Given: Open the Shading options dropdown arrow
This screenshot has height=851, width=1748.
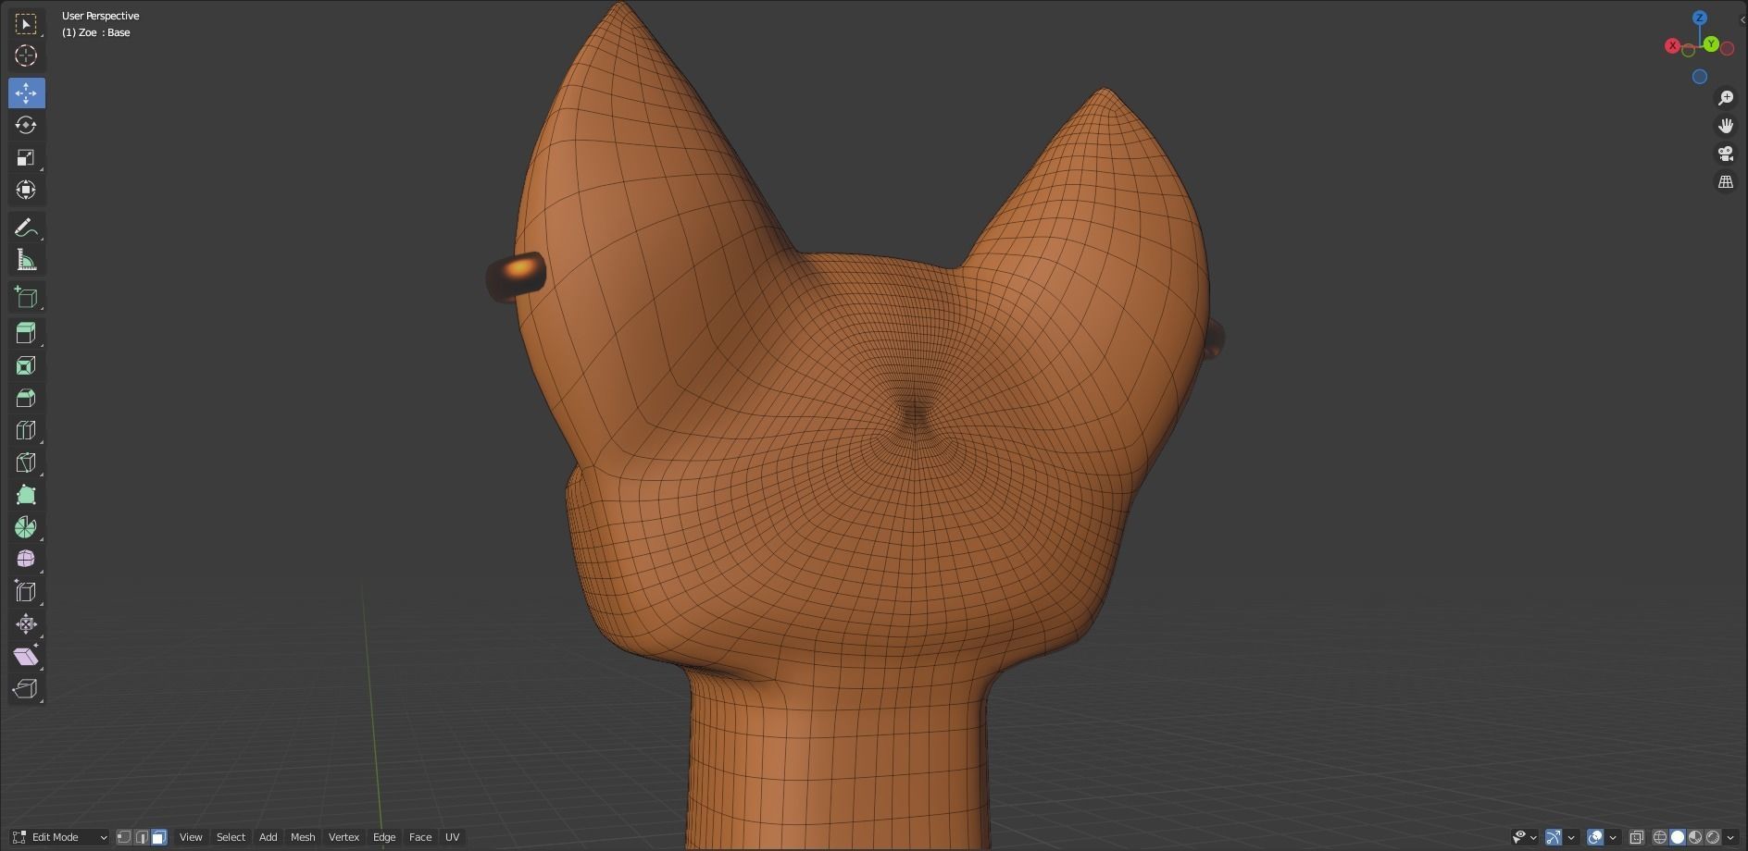Looking at the screenshot, I should (1730, 837).
